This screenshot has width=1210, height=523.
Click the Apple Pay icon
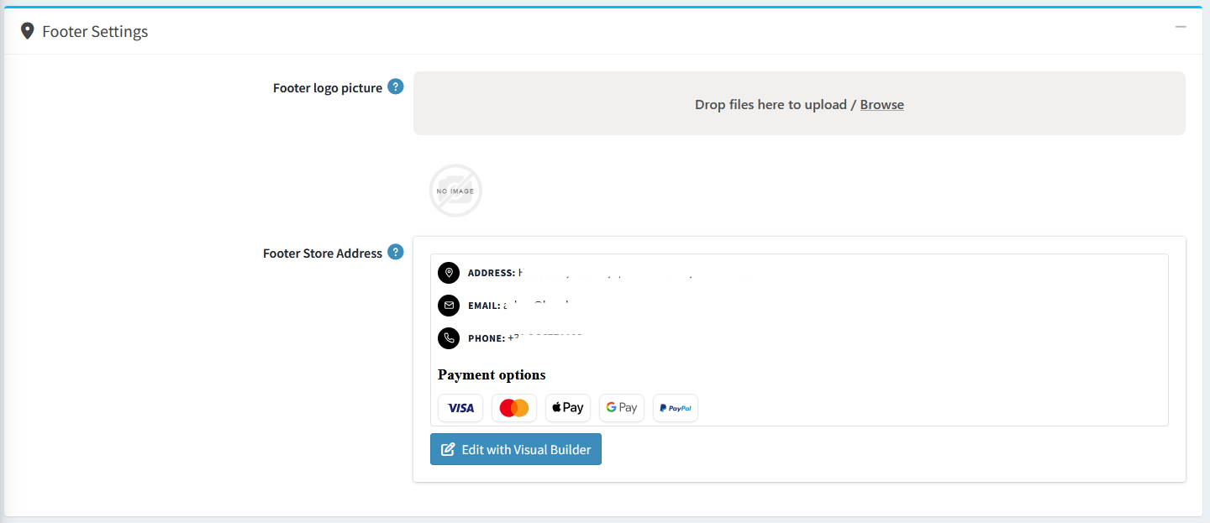click(568, 408)
